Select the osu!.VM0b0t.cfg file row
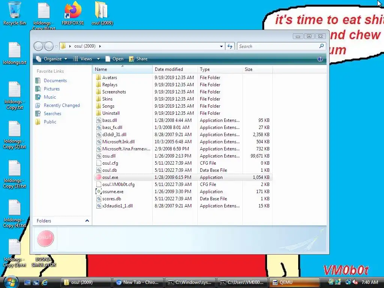 point(183,184)
